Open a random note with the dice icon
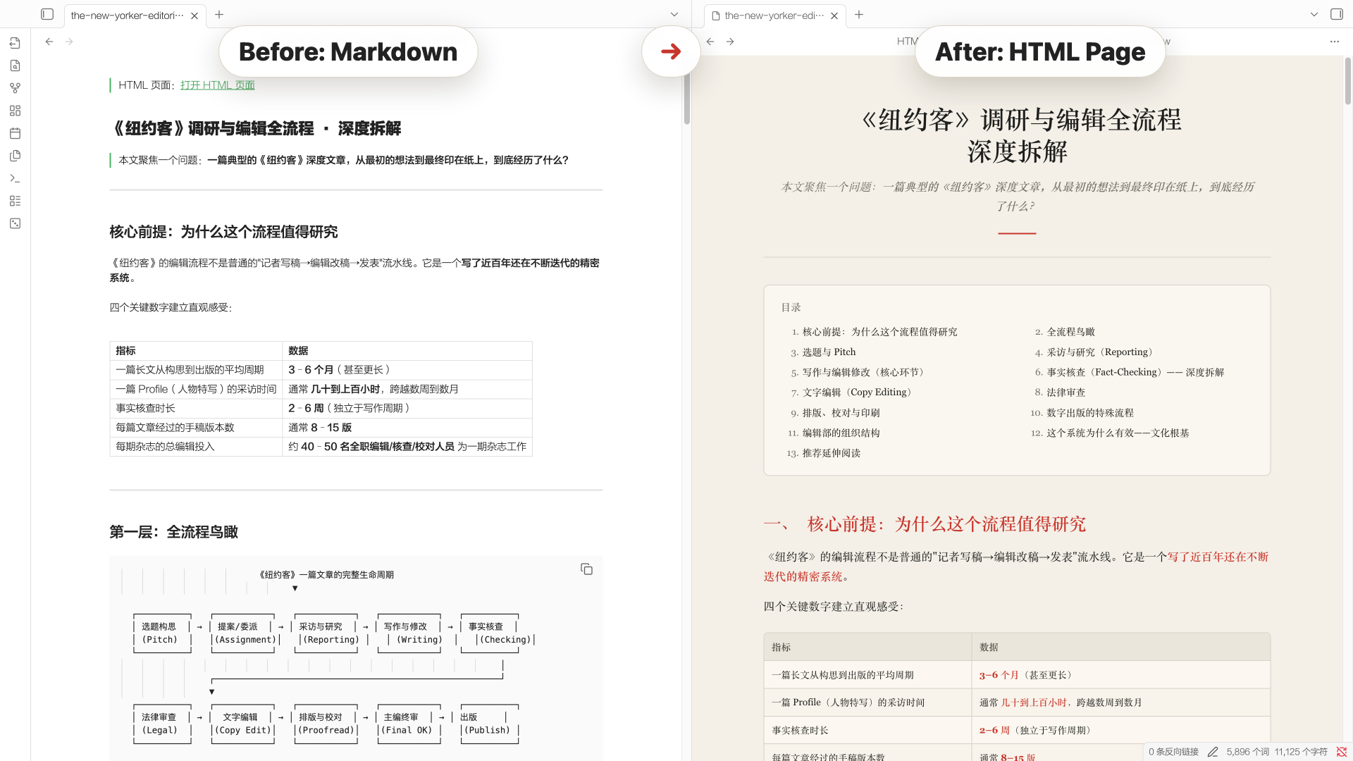 coord(15,223)
